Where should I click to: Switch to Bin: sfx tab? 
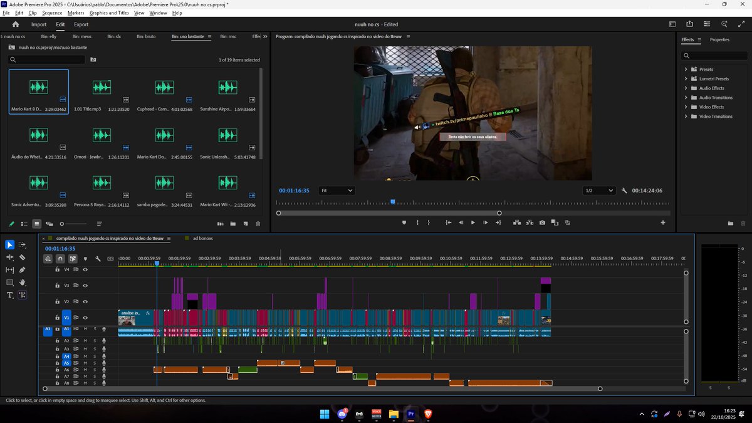(114, 36)
